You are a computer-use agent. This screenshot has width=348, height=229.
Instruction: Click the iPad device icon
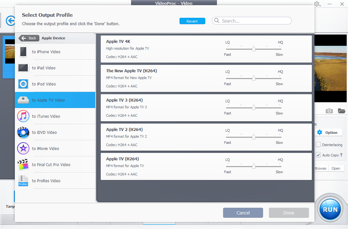(23, 68)
